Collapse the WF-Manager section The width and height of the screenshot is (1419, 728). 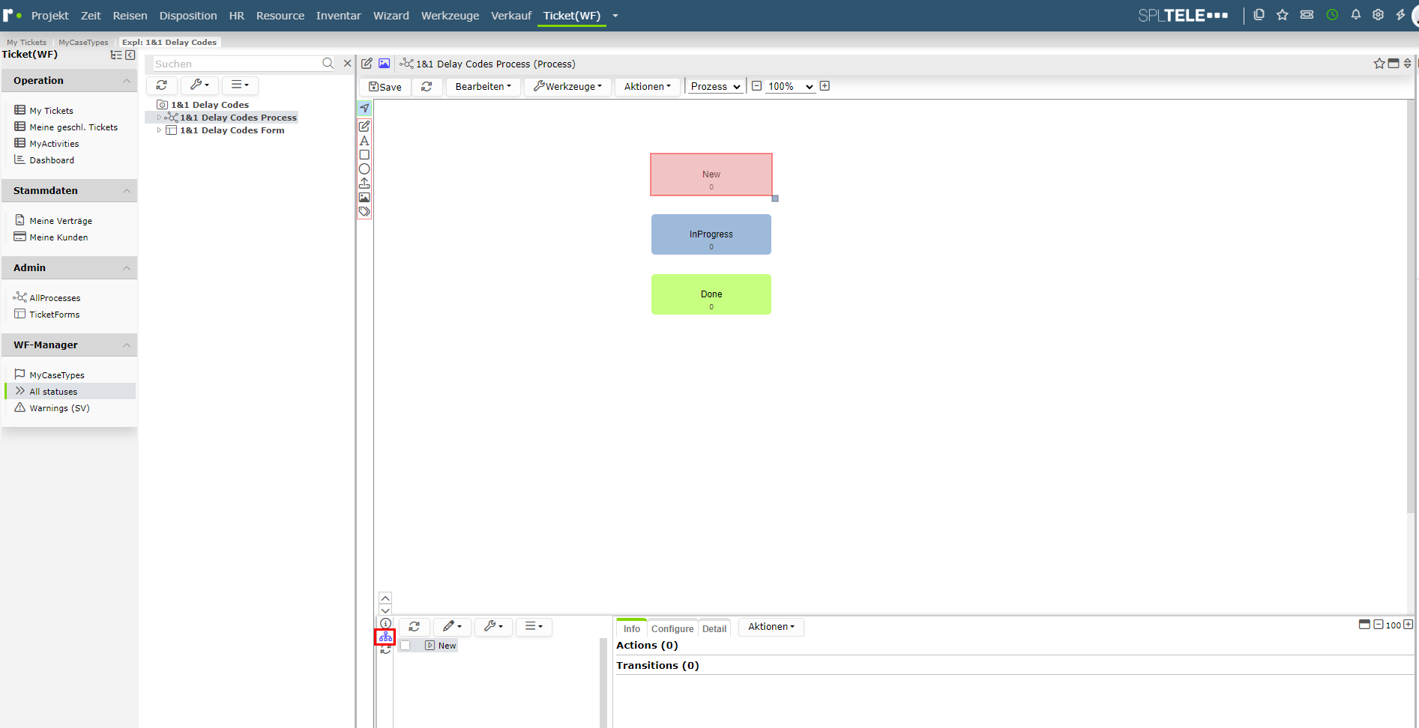pyautogui.click(x=127, y=345)
